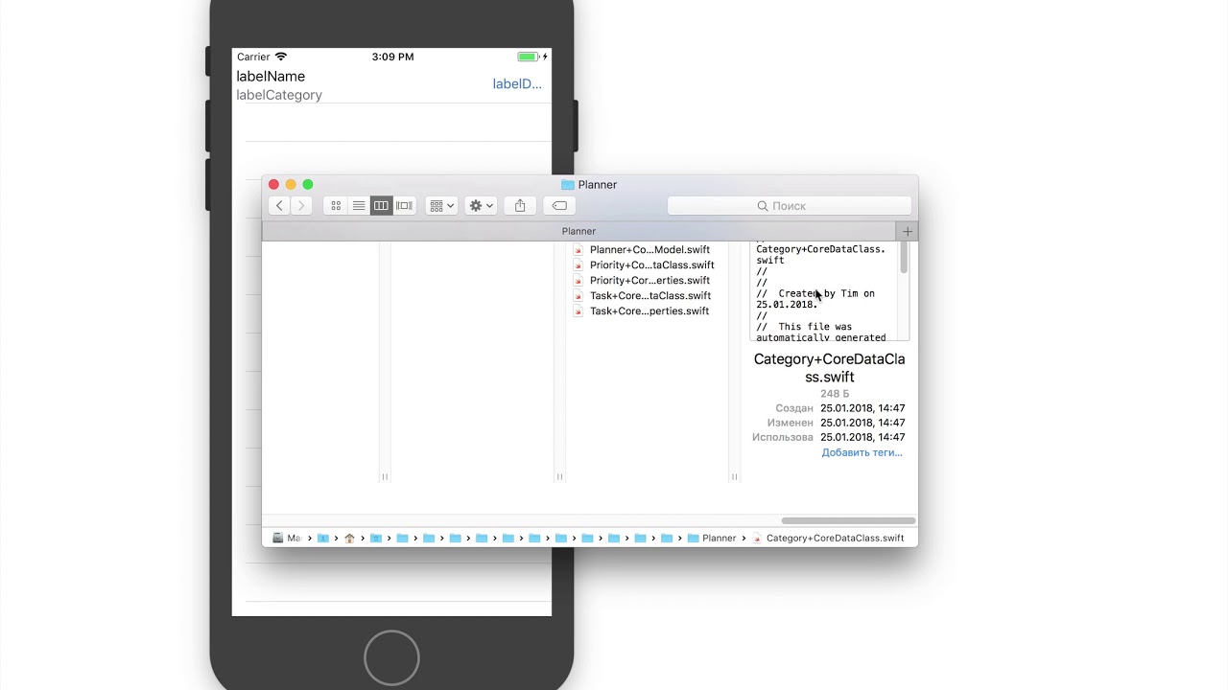Click the home folder icon in path bar

[349, 538]
